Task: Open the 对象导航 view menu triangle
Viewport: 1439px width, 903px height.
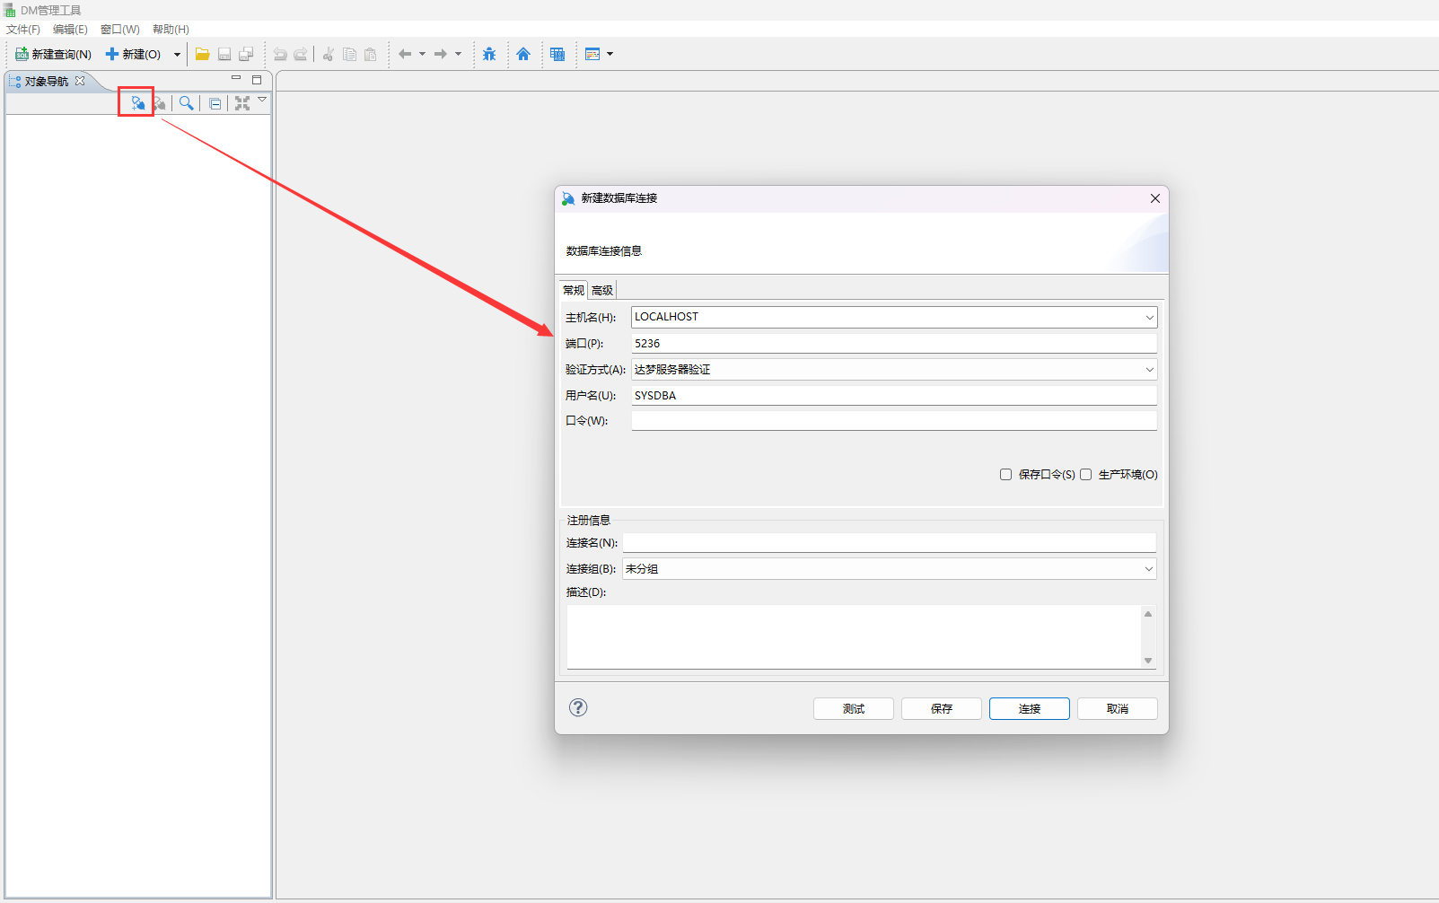Action: click(262, 100)
